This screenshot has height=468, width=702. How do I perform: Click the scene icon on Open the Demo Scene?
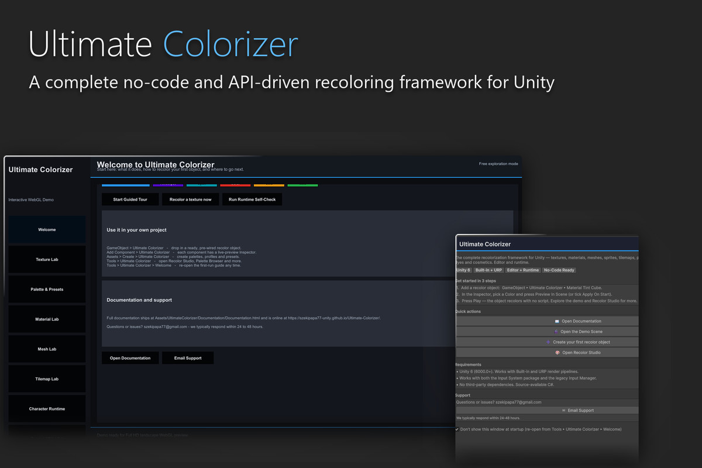[556, 332]
